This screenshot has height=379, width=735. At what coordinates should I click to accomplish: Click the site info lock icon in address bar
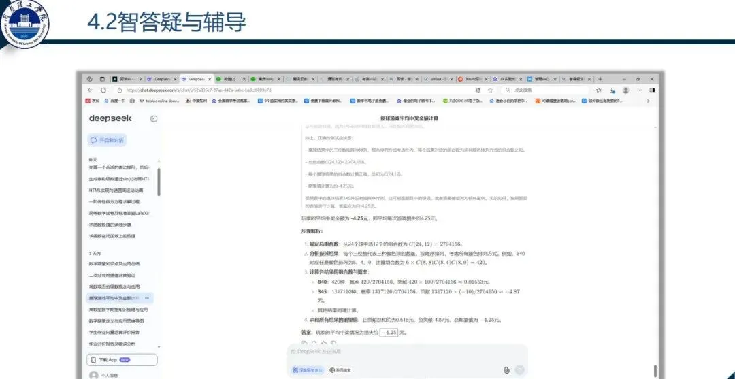120,90
